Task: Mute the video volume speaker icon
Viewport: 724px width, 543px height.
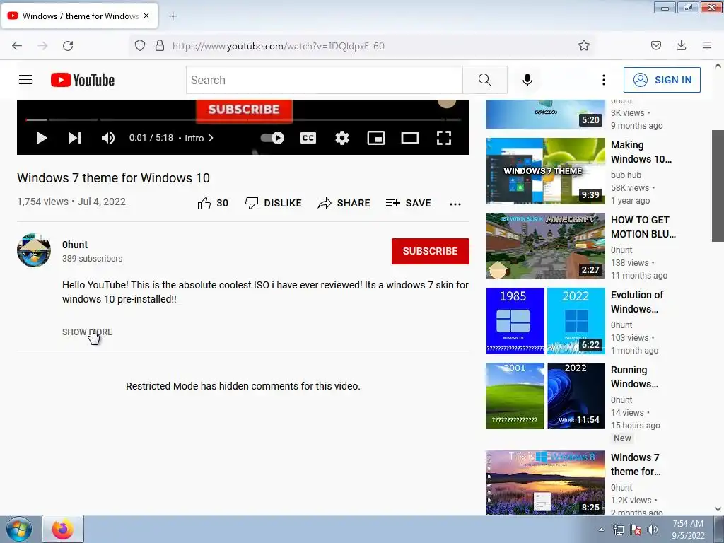Action: [x=108, y=138]
